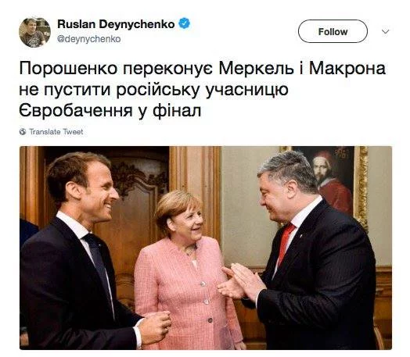
Task: Open Ruslan Deynychenko's profile avatar
Action: pos(34,32)
